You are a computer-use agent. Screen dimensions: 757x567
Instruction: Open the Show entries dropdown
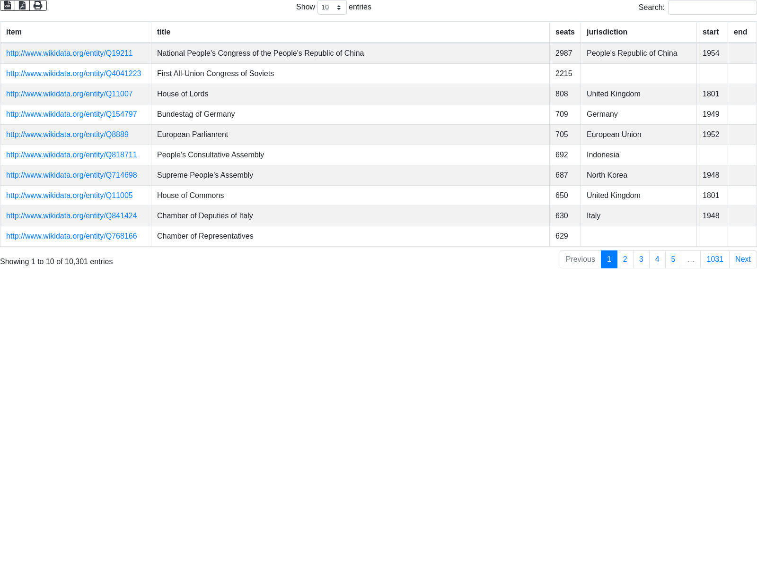click(332, 8)
